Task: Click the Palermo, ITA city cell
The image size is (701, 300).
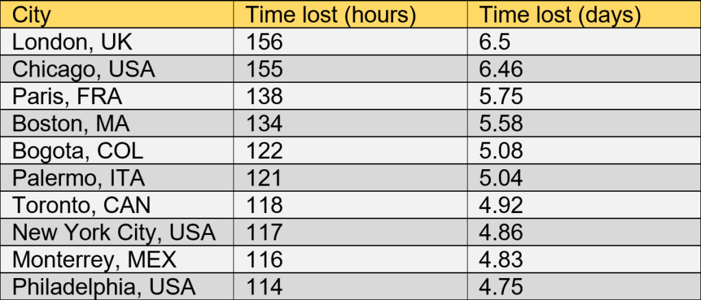Action: point(79,178)
